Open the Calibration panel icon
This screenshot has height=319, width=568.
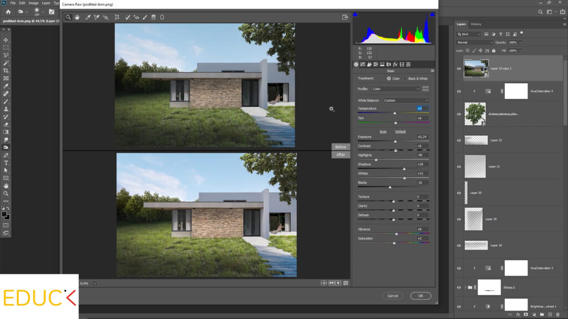(x=402, y=64)
